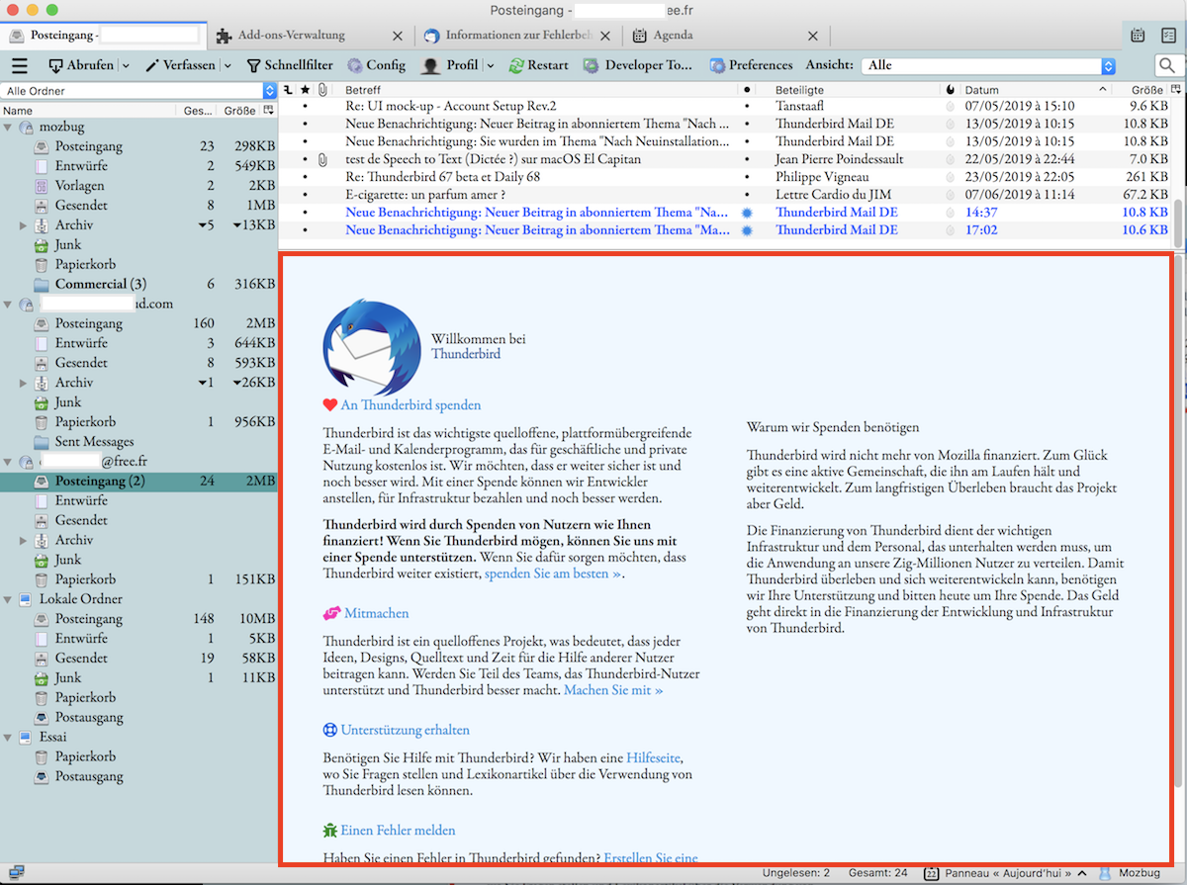This screenshot has width=1187, height=885.
Task: Open the Config toolbar button
Action: tap(376, 65)
